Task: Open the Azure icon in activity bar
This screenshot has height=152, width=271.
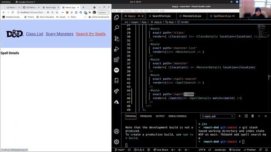Action: 116,102
